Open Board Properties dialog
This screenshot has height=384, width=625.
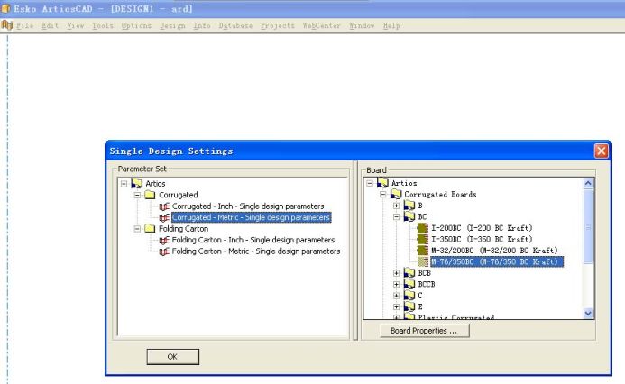click(424, 331)
